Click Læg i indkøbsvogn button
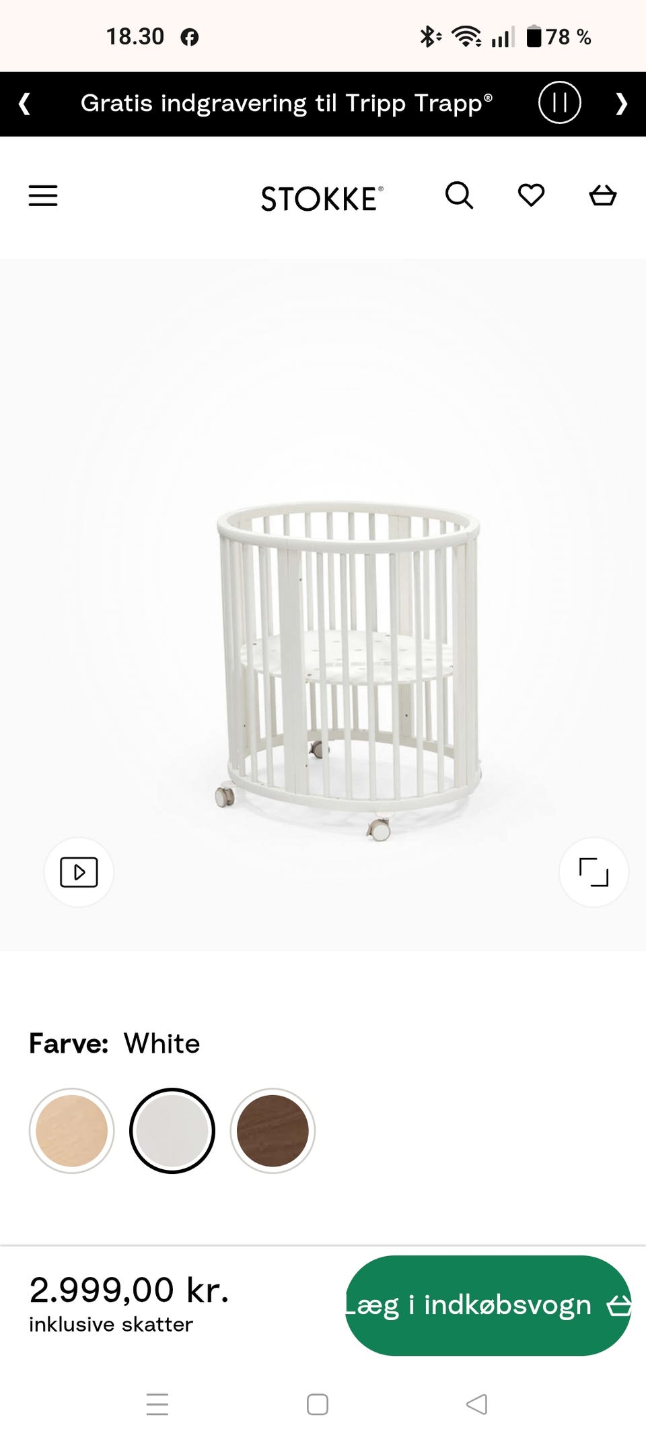Image resolution: width=646 pixels, height=1444 pixels. [x=489, y=1305]
